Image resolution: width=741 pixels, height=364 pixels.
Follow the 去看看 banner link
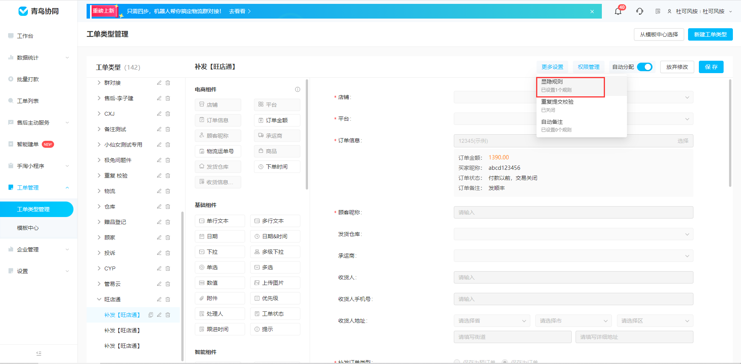240,12
